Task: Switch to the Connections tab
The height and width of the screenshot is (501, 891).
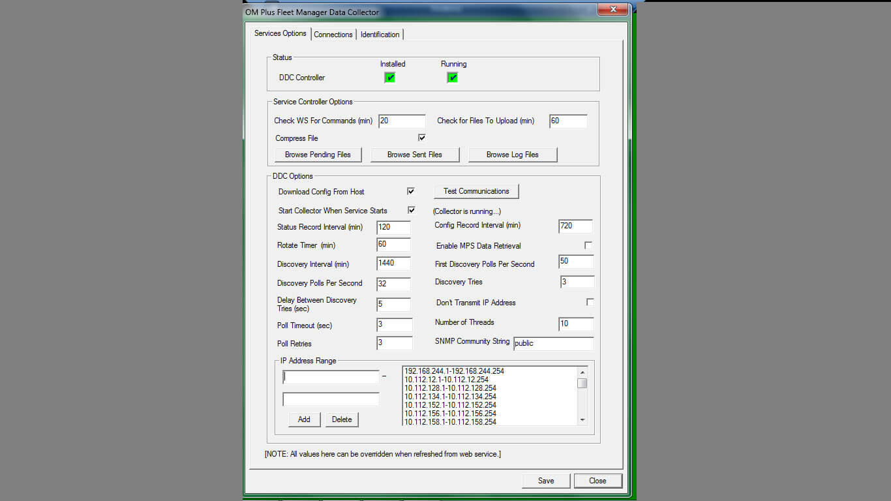Action: [333, 35]
